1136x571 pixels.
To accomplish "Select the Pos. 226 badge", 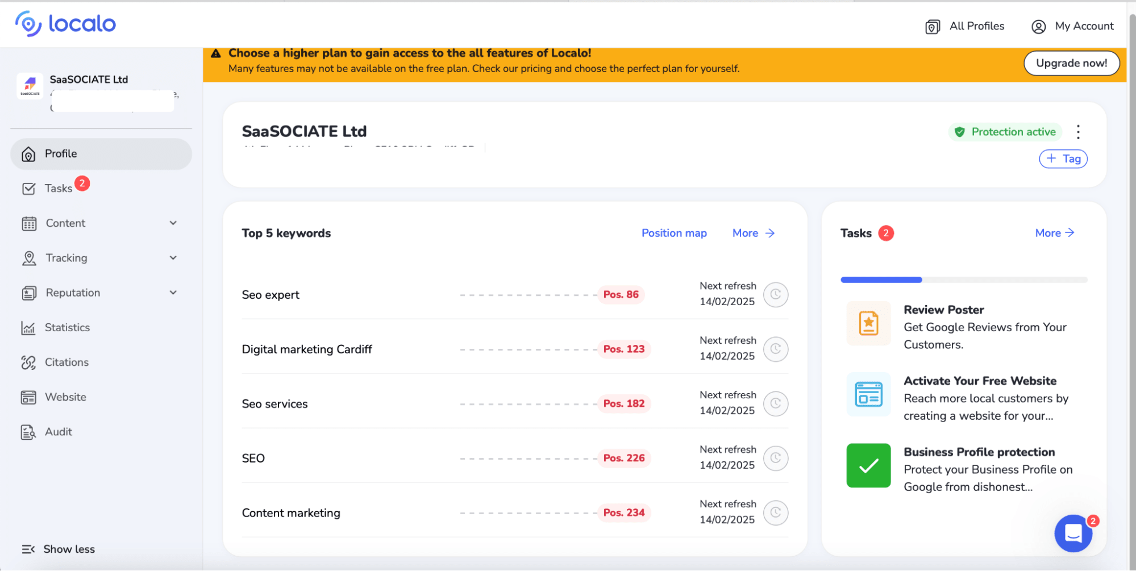I will (x=624, y=459).
